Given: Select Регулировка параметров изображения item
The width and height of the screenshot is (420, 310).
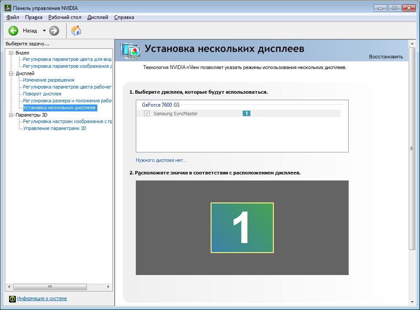Looking at the screenshot, I should [x=67, y=66].
